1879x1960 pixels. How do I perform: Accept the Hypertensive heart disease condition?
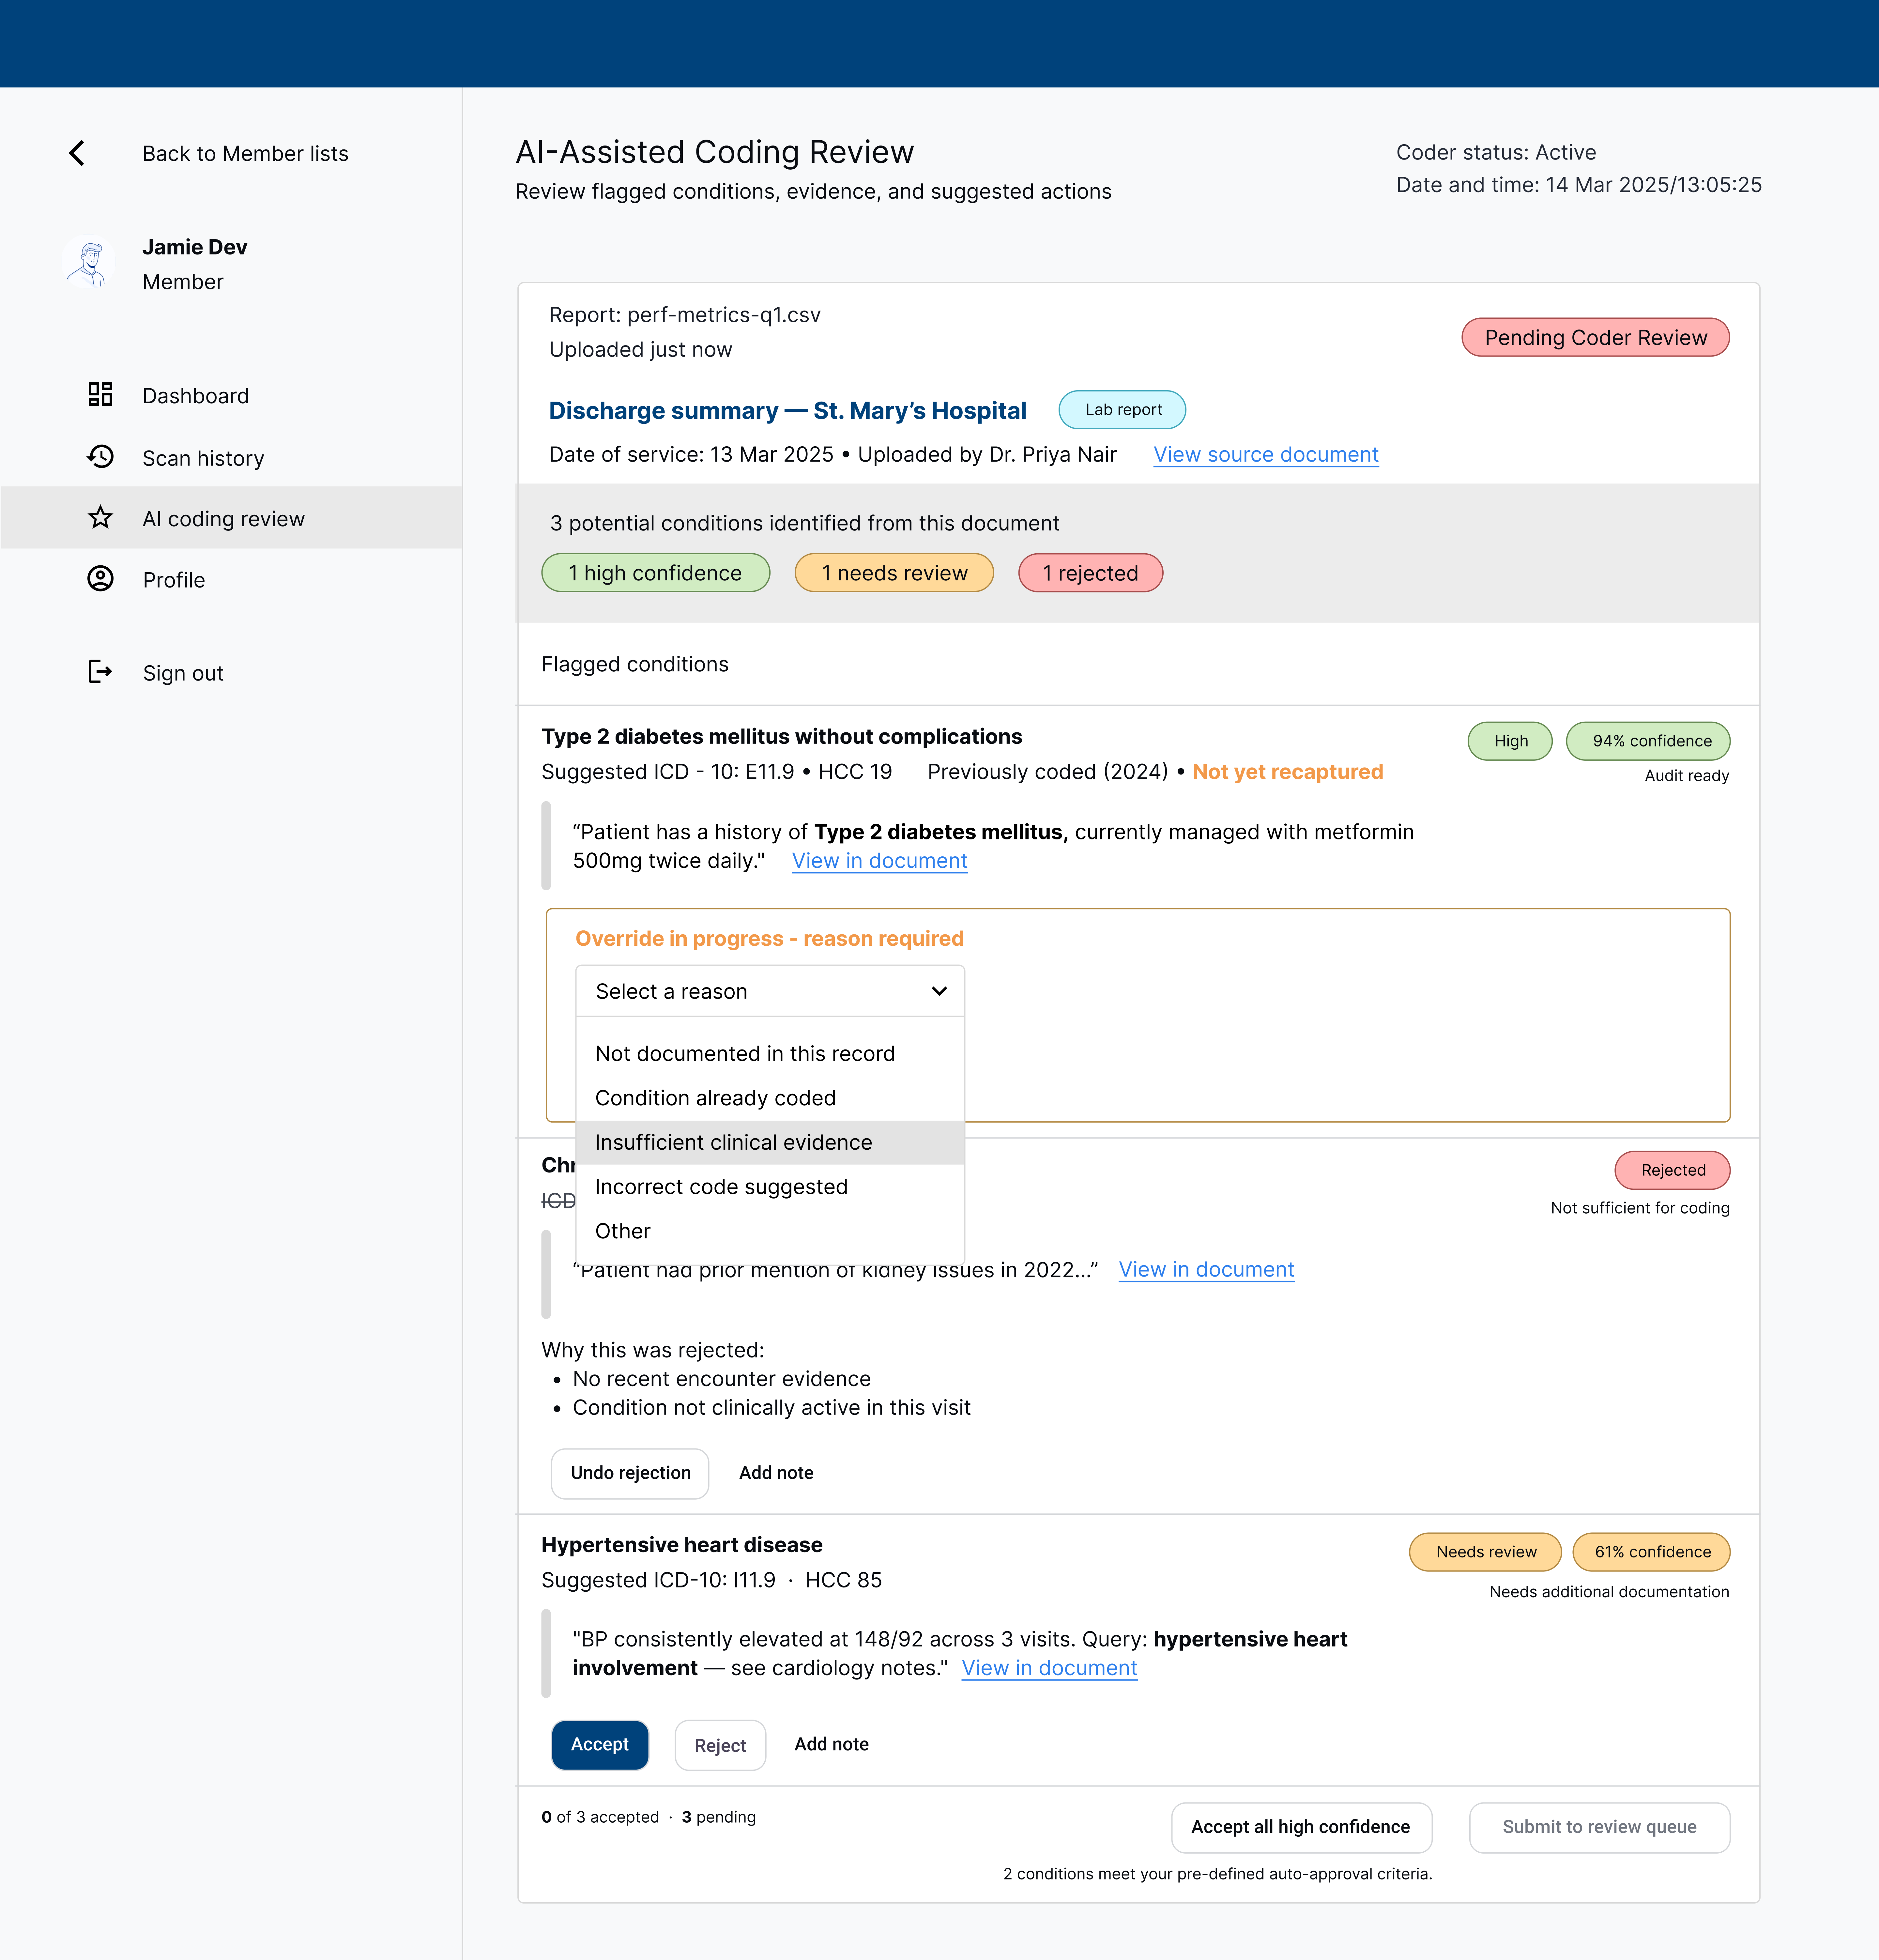pos(600,1745)
